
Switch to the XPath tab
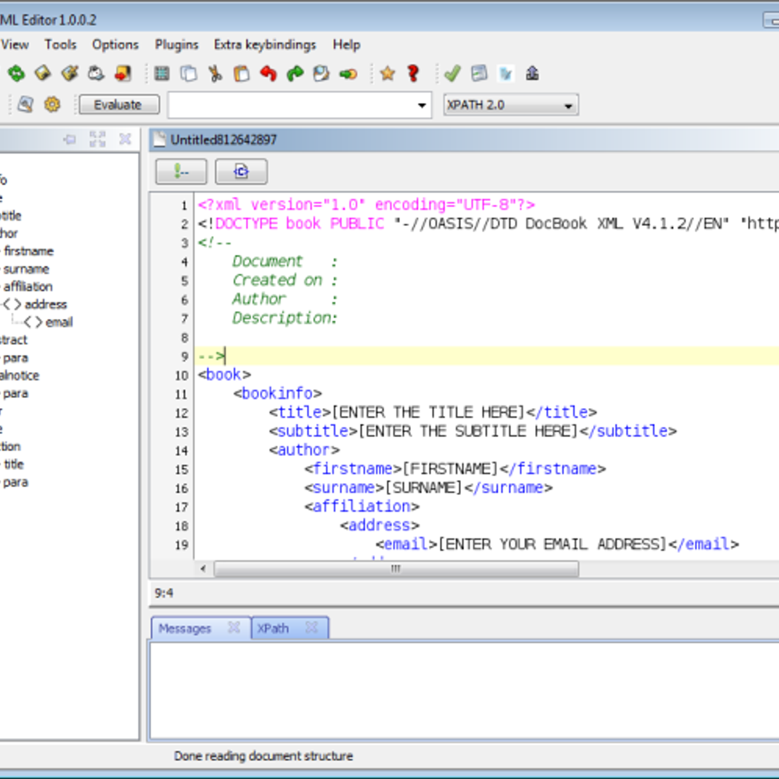273,629
